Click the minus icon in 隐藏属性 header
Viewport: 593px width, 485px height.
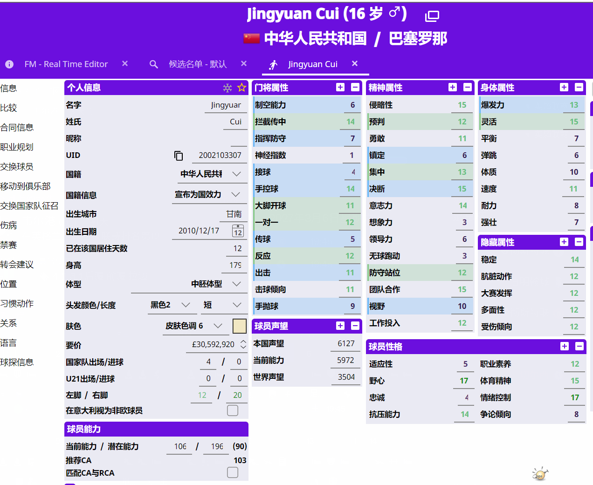[579, 242]
